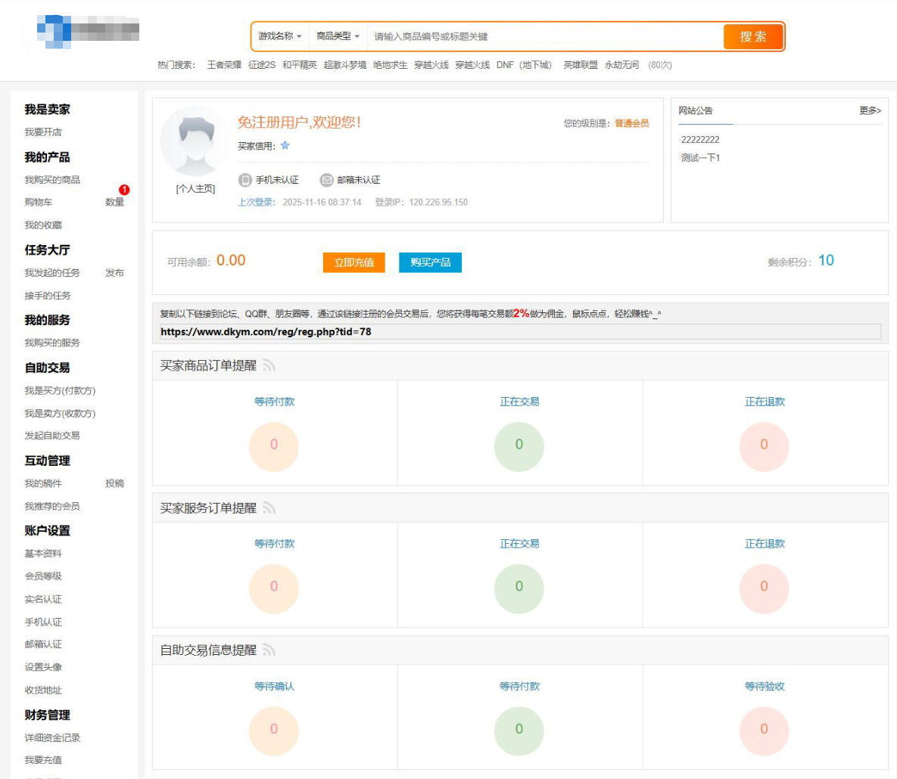Image resolution: width=897 pixels, height=779 pixels.
Task: Open the [个人主页] personal homepage link
Action: (192, 191)
